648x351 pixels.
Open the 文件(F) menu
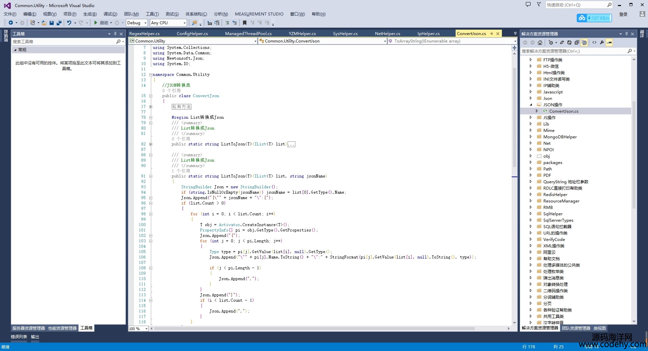pos(10,14)
